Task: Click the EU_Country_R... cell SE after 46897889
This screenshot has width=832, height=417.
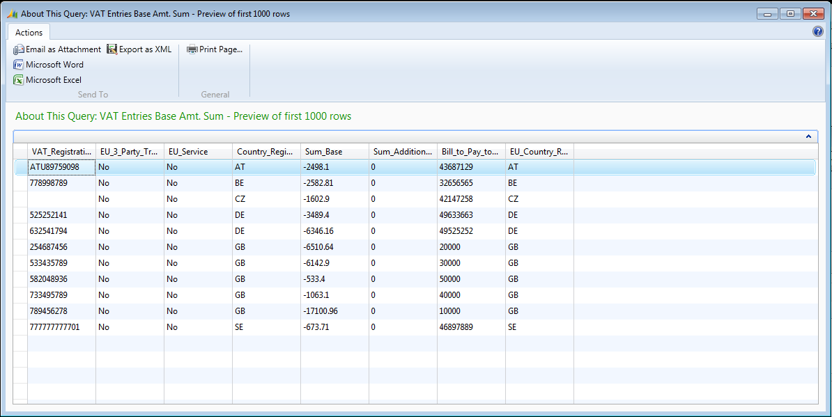Action: pos(540,327)
